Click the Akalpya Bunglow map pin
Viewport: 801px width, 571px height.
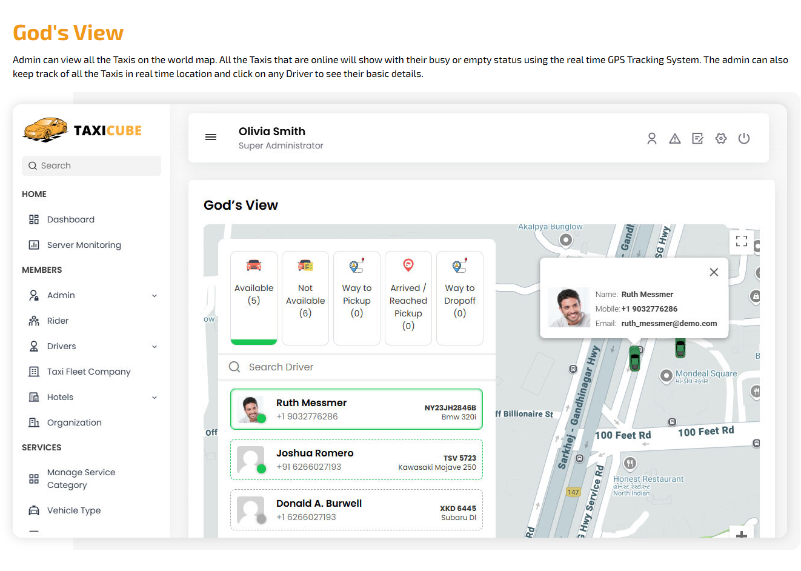[565, 240]
